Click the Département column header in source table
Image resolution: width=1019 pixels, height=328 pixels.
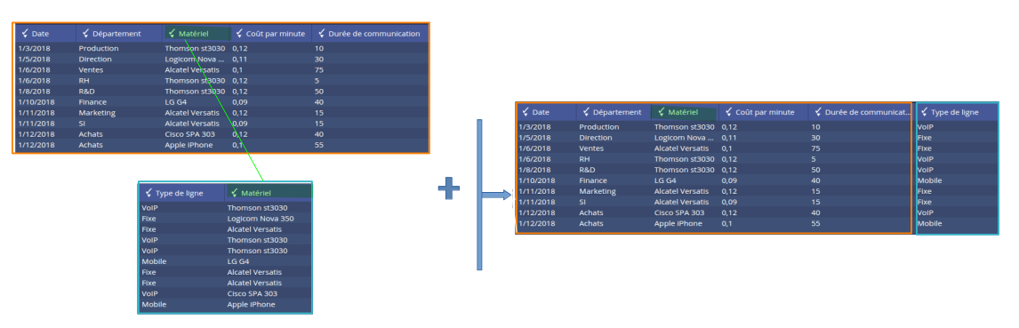(119, 34)
